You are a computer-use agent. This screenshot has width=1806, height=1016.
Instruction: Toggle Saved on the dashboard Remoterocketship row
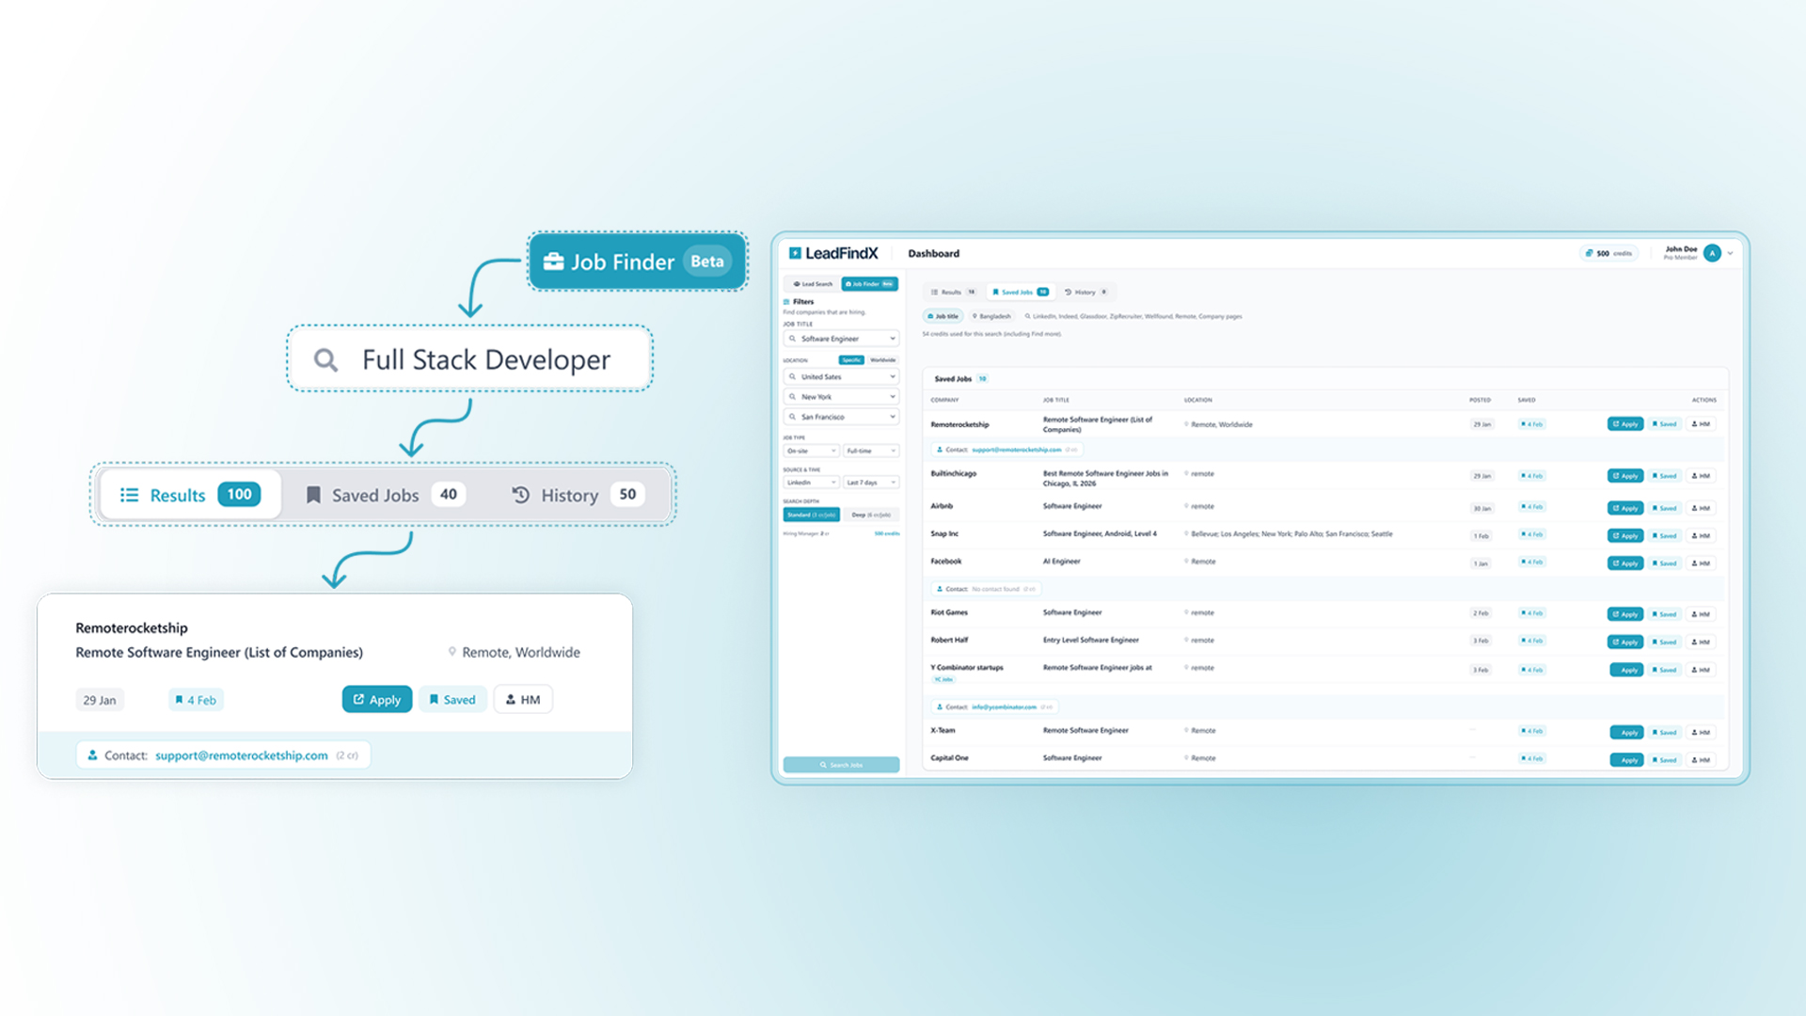click(1664, 424)
